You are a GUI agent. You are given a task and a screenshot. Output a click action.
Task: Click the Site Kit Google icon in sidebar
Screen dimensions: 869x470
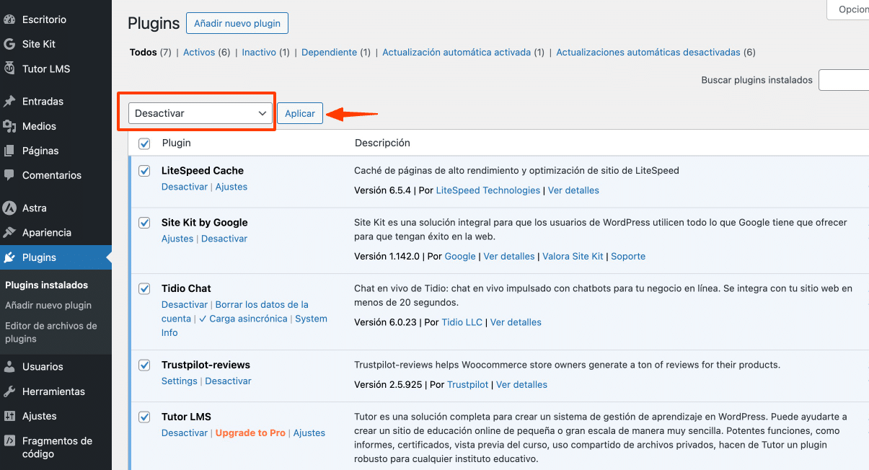tap(9, 44)
